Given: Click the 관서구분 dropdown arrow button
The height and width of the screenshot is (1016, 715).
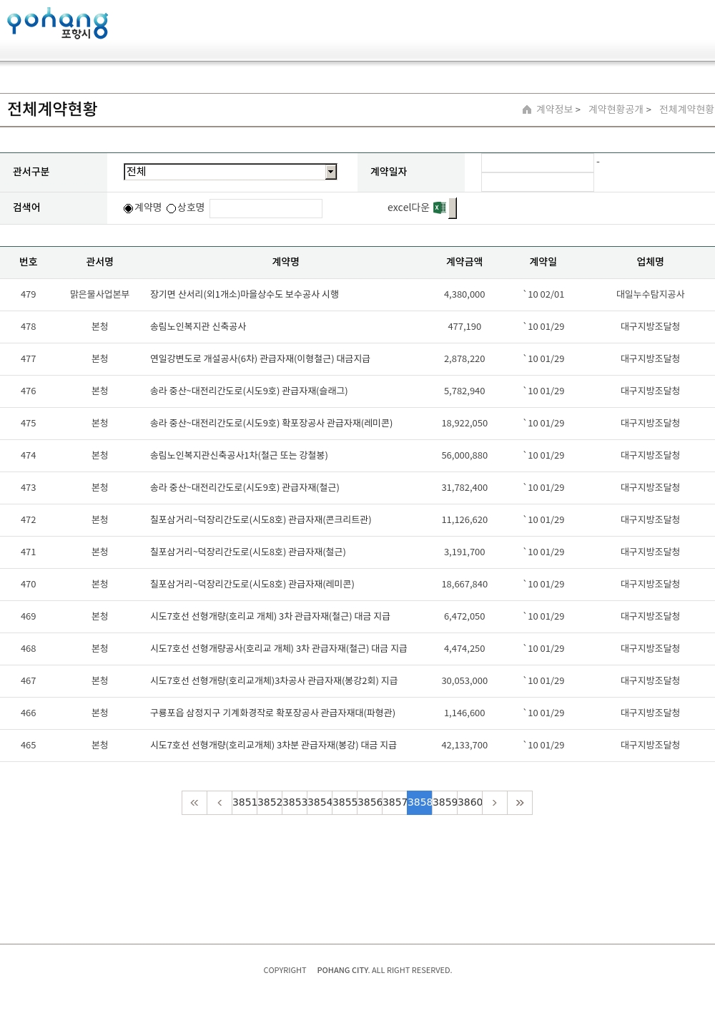Looking at the screenshot, I should (x=330, y=172).
